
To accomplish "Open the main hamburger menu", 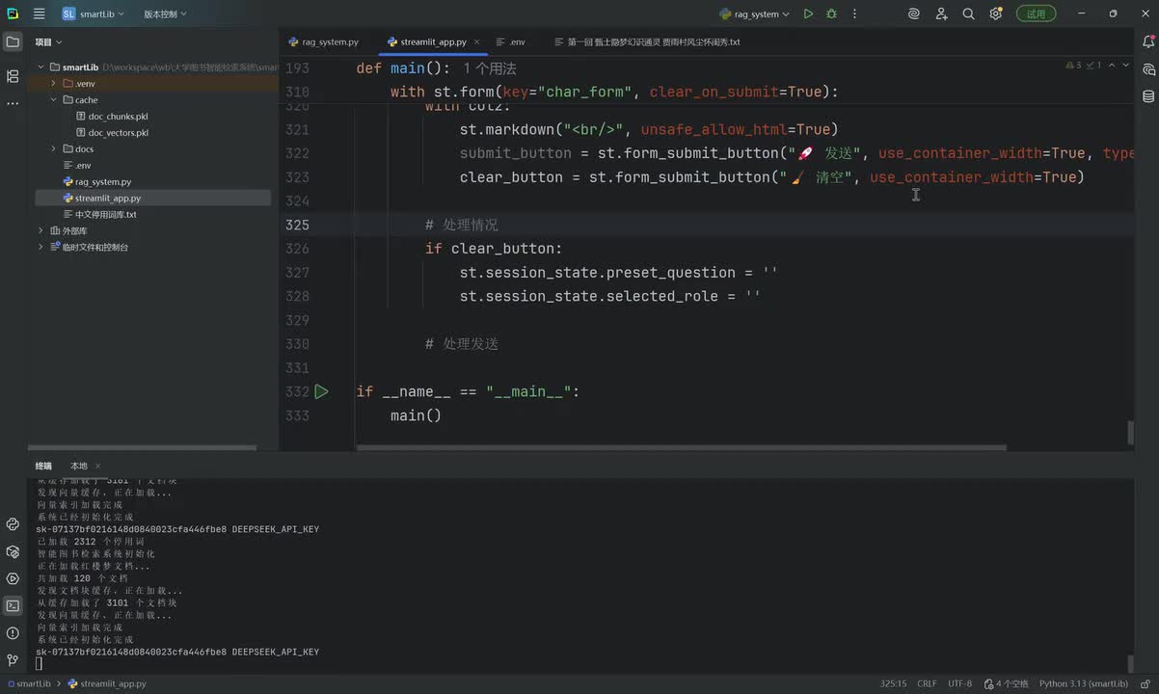I will pyautogui.click(x=39, y=13).
